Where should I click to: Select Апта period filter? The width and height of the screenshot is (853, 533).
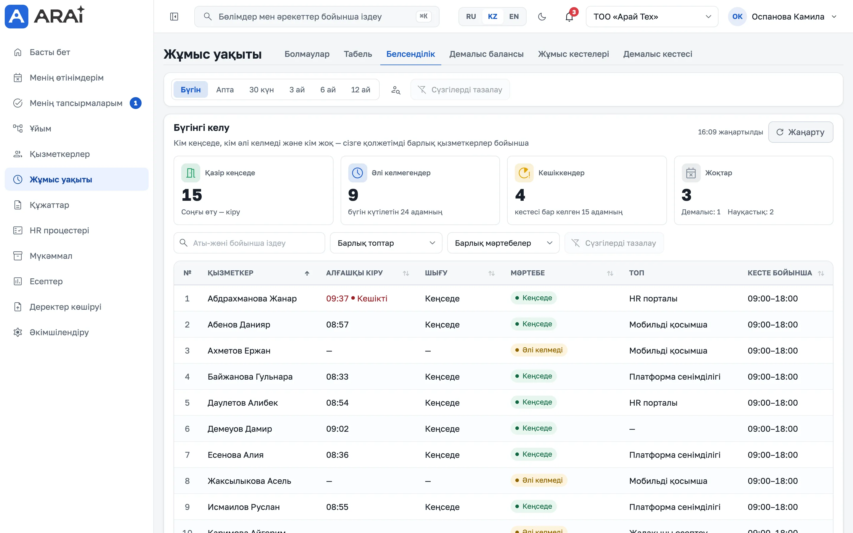225,90
